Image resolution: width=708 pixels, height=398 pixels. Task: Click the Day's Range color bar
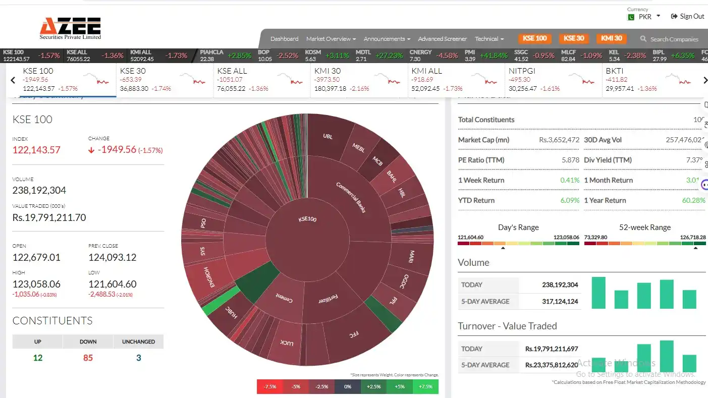point(518,243)
